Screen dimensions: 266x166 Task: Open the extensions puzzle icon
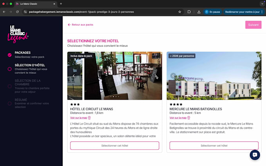[x=189, y=12]
